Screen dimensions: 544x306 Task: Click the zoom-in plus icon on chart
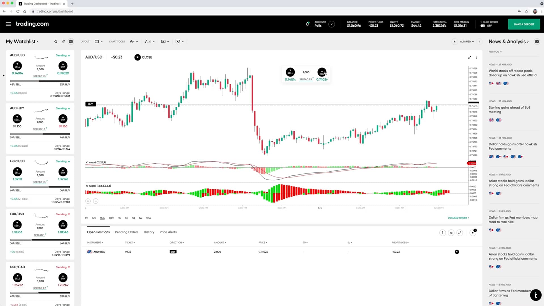tap(88, 201)
